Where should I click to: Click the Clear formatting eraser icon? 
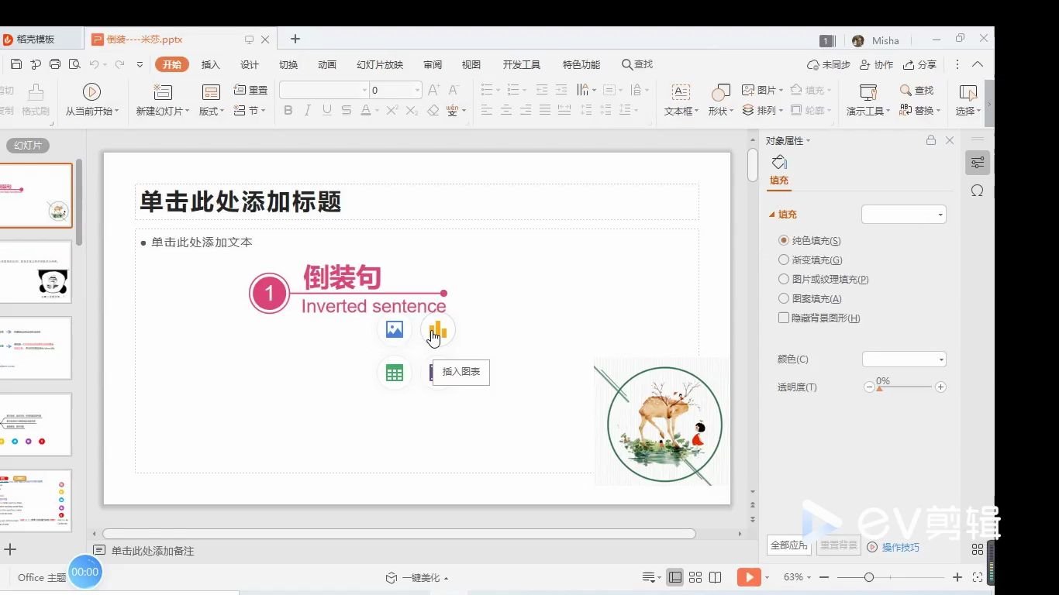[x=433, y=111]
